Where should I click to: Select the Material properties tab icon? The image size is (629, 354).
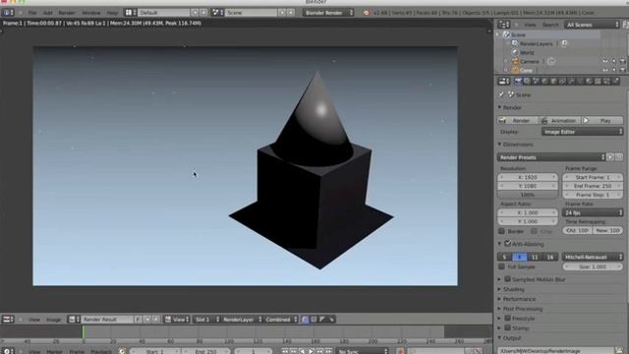pyautogui.click(x=589, y=82)
